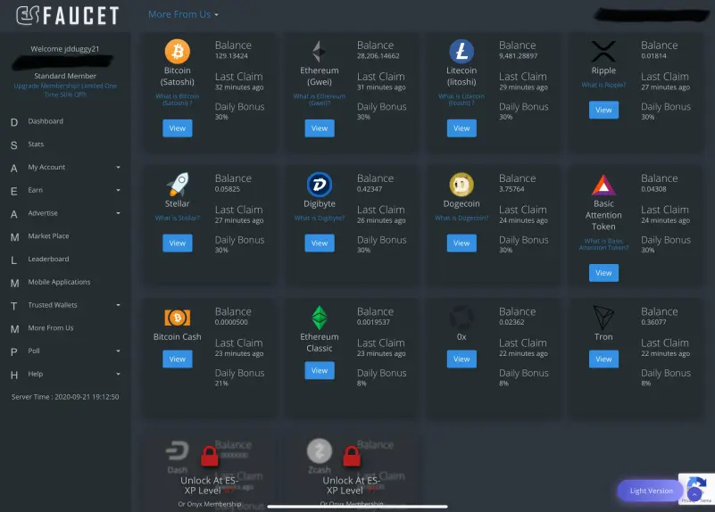Click the D letter icon for Dashboard
The height and width of the screenshot is (512, 715).
click(14, 122)
